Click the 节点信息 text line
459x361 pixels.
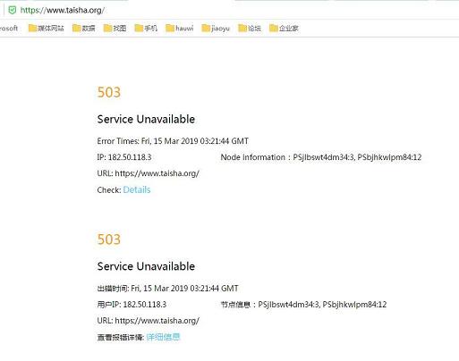[x=303, y=305]
